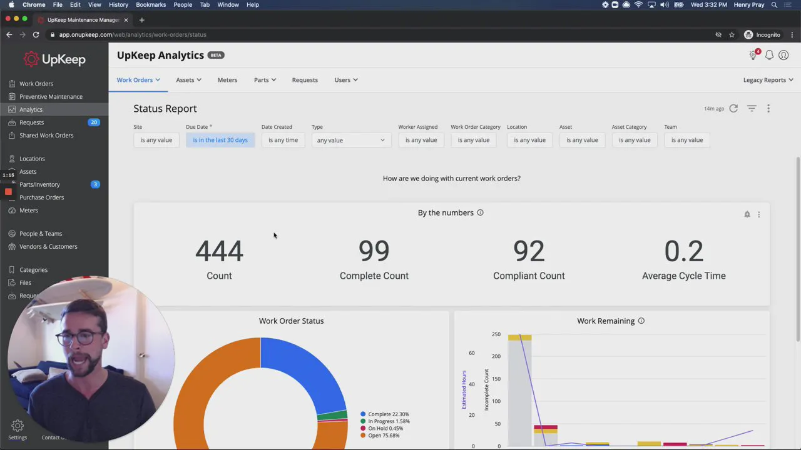Switch to the Meters tab
801x450 pixels.
(x=227, y=80)
